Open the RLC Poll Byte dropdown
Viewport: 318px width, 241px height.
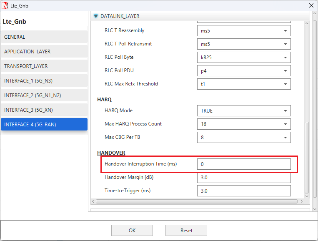[244, 58]
